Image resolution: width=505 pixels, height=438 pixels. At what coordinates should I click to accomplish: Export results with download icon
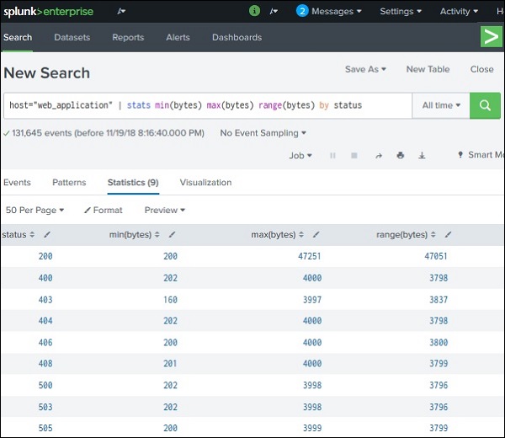[422, 156]
